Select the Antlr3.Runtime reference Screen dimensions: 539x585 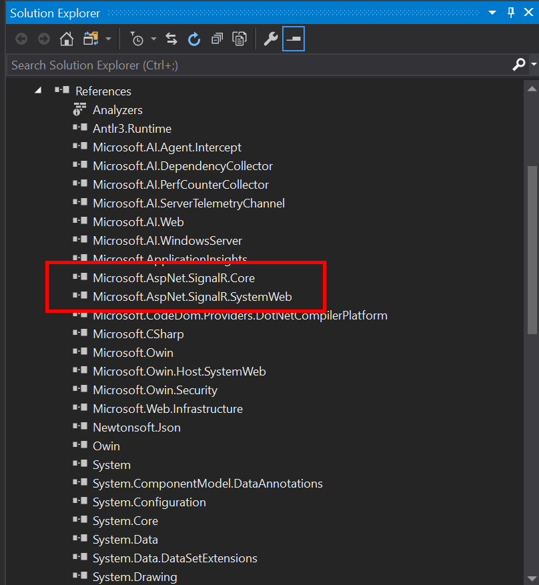pyautogui.click(x=132, y=129)
